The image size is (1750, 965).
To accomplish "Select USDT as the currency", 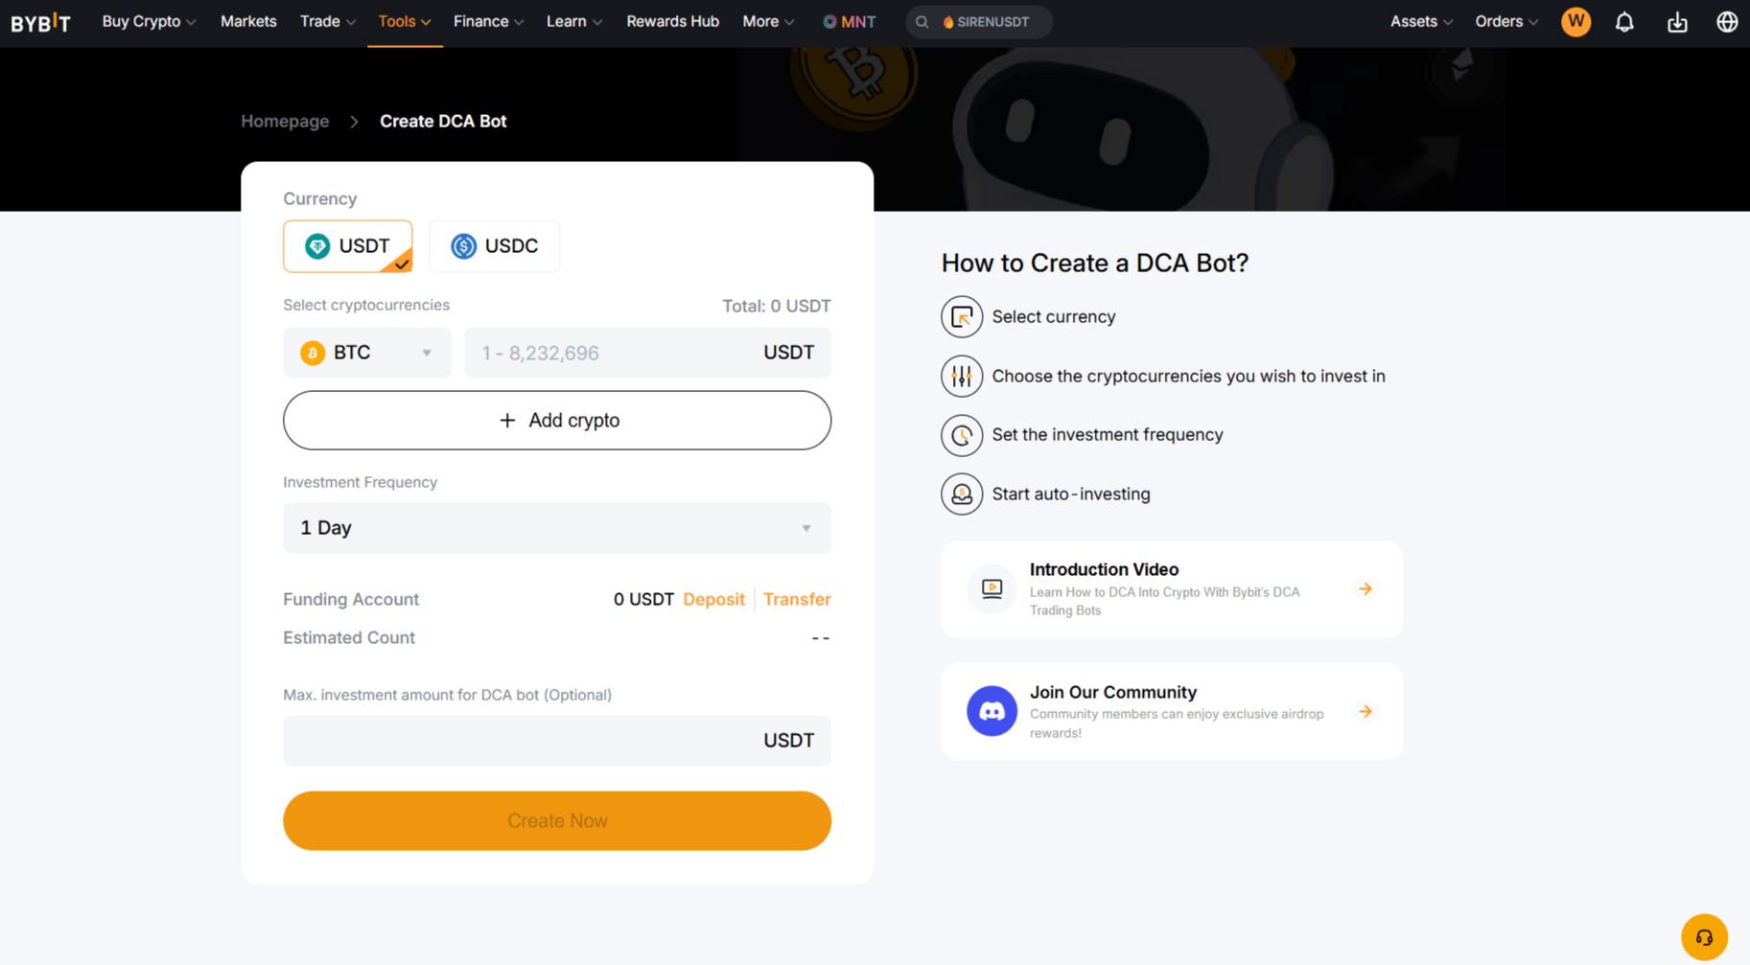I will (x=347, y=246).
